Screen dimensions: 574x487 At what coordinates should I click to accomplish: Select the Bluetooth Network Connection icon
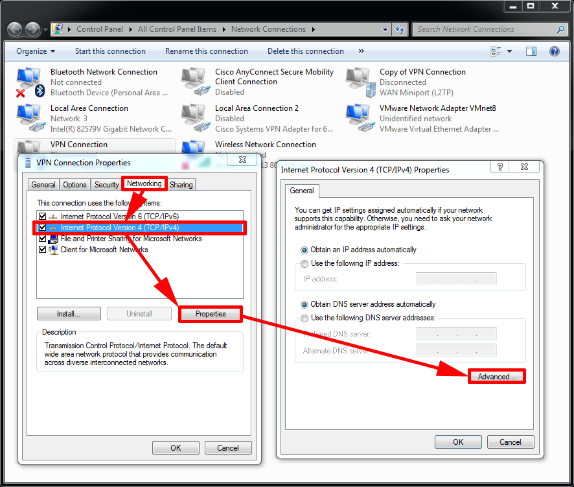30,82
